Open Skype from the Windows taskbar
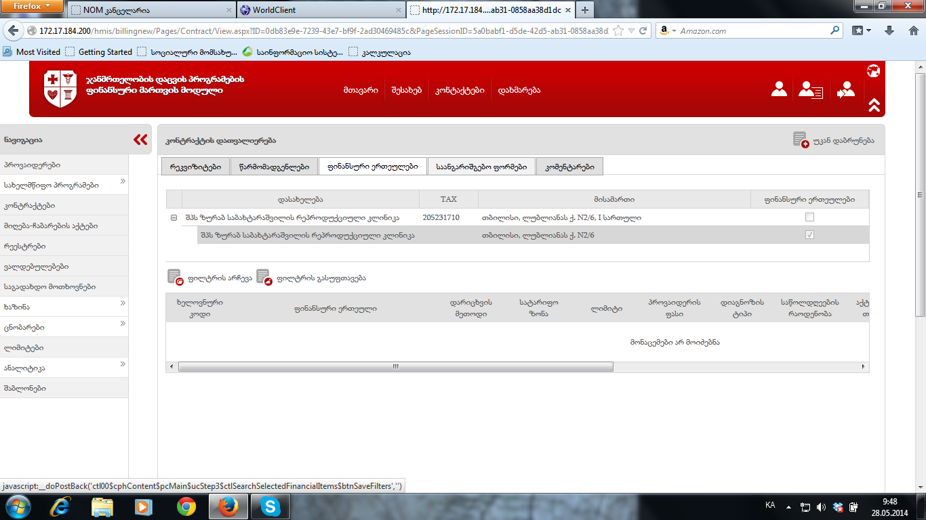926x520 pixels. pos(270,506)
